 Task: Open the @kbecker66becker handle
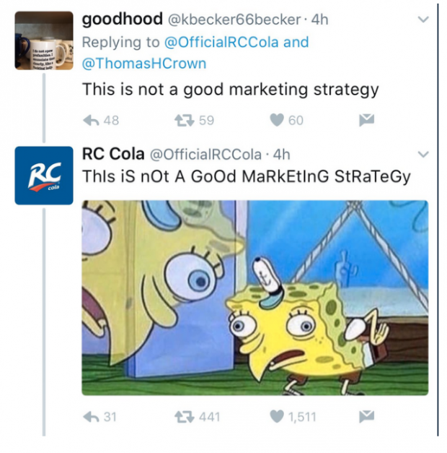pyautogui.click(x=234, y=20)
